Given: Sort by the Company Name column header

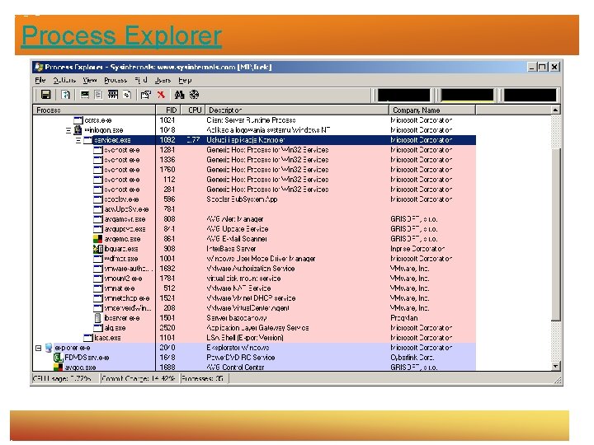Looking at the screenshot, I should click(x=432, y=110).
